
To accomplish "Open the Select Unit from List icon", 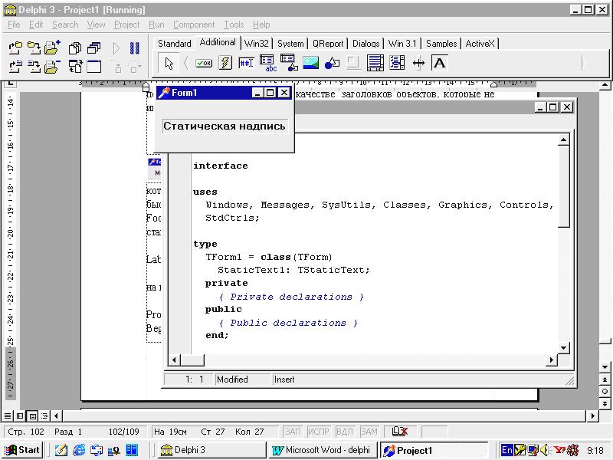I will click(x=74, y=48).
